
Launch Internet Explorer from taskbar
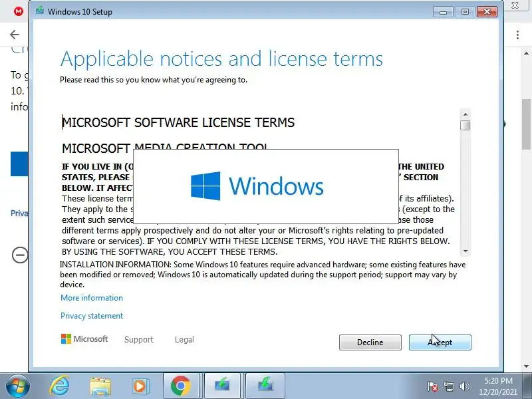[x=59, y=386]
